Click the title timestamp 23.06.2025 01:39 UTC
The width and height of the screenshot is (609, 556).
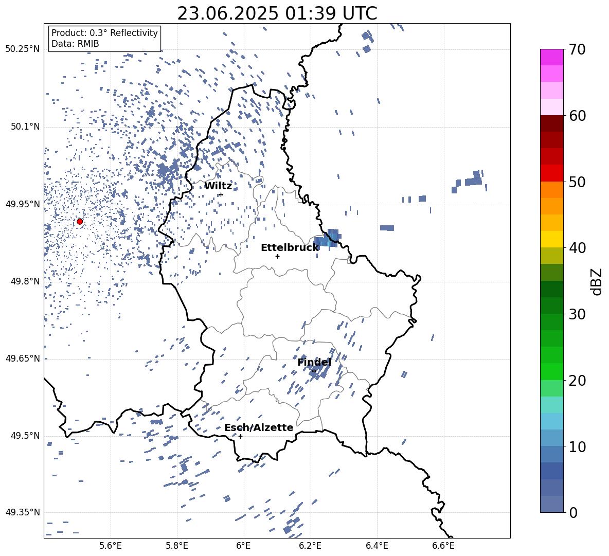click(277, 13)
